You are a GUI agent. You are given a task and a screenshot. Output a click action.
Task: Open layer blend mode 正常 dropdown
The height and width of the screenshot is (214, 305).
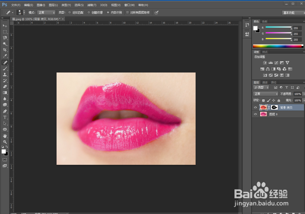pos(266,94)
